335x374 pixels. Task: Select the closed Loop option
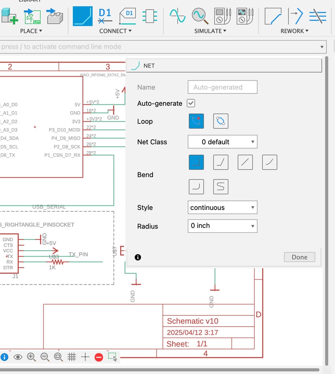[x=221, y=121]
